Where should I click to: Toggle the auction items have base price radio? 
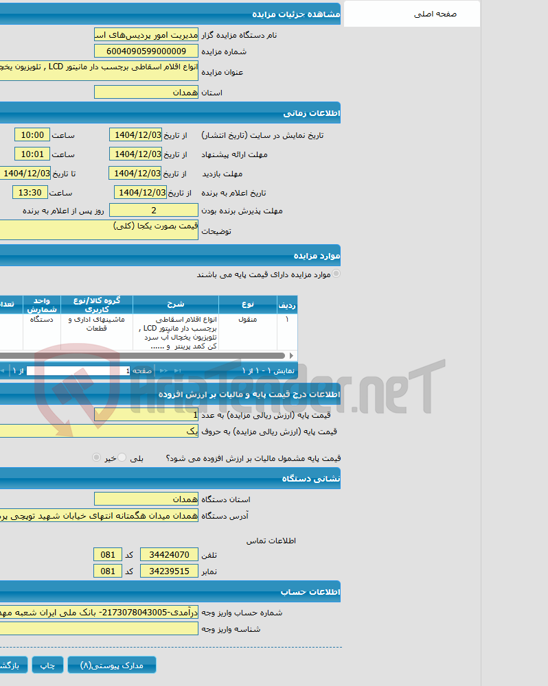click(336, 274)
